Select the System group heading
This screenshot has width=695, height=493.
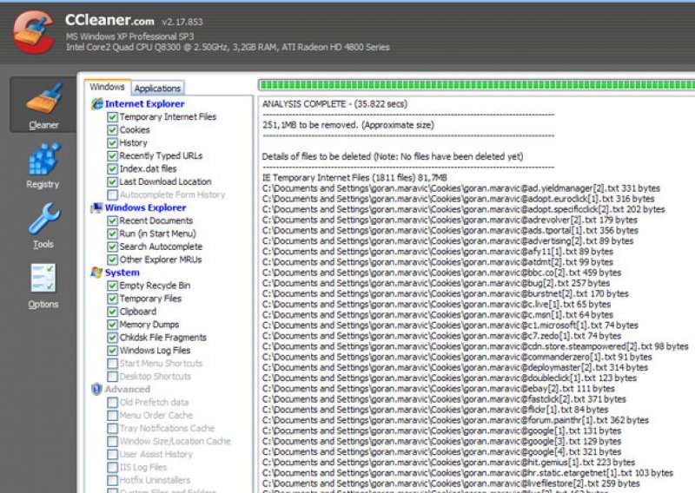122,273
